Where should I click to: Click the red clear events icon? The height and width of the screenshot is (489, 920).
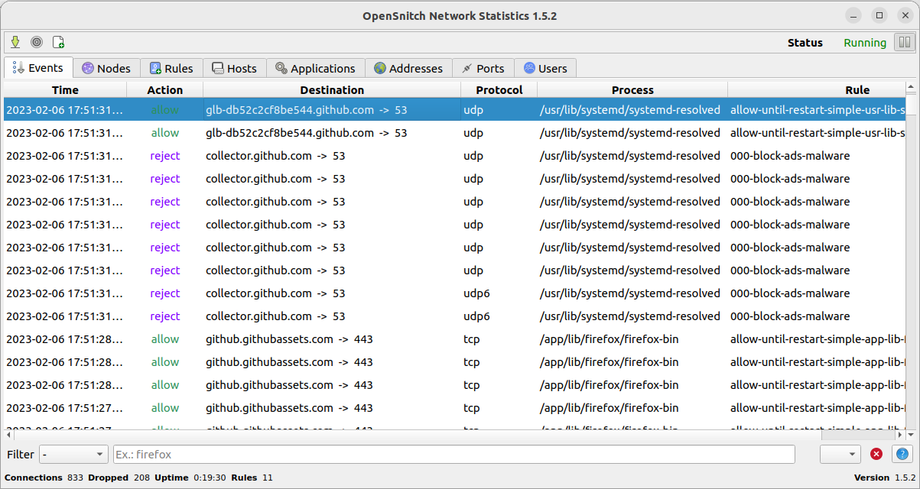pyautogui.click(x=876, y=455)
